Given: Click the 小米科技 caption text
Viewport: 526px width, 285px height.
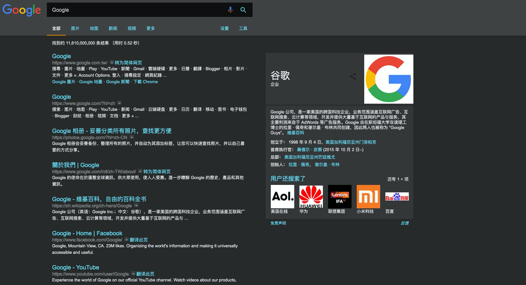Looking at the screenshot, I should click(x=365, y=211).
